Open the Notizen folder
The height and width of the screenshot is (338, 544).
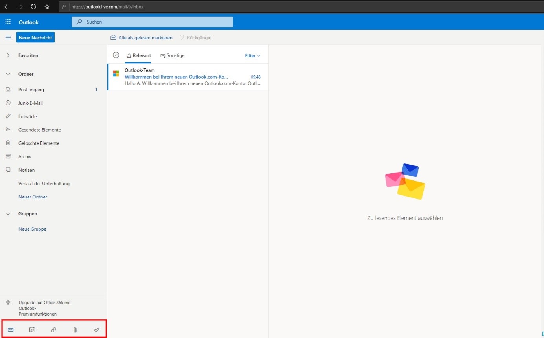[x=53, y=170]
